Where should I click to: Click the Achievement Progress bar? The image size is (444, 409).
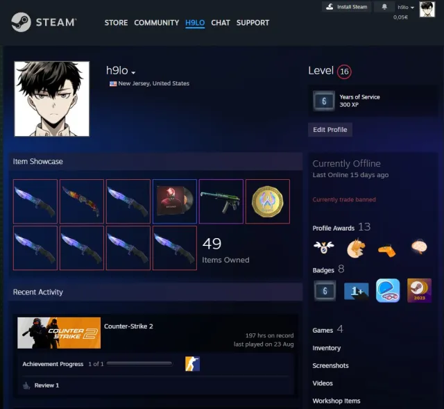139,364
